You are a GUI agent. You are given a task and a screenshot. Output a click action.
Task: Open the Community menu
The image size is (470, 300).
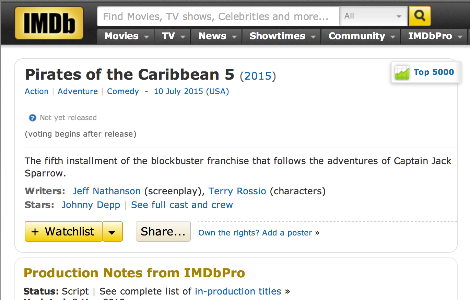point(361,36)
